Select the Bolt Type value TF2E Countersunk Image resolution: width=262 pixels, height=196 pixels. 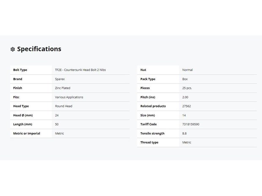[x=80, y=70]
